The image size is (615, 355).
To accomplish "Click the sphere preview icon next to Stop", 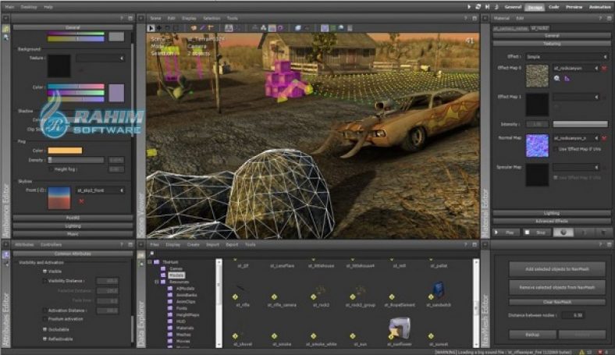I will point(561,232).
